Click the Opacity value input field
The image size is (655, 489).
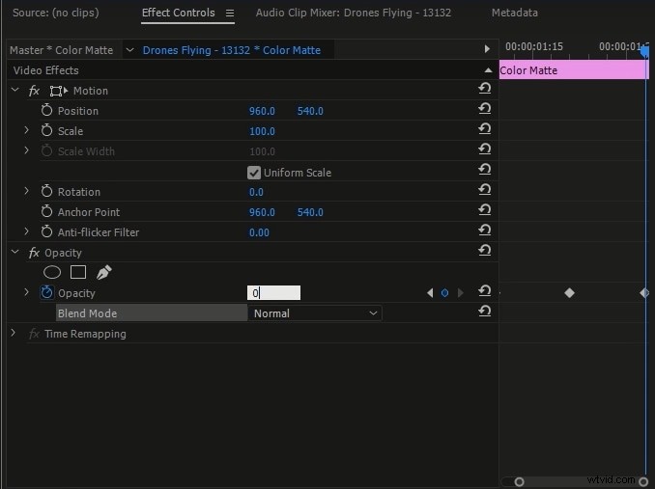273,292
